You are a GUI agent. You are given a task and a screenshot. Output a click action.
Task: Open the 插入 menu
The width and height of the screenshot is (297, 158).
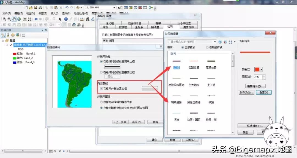pos(54,13)
